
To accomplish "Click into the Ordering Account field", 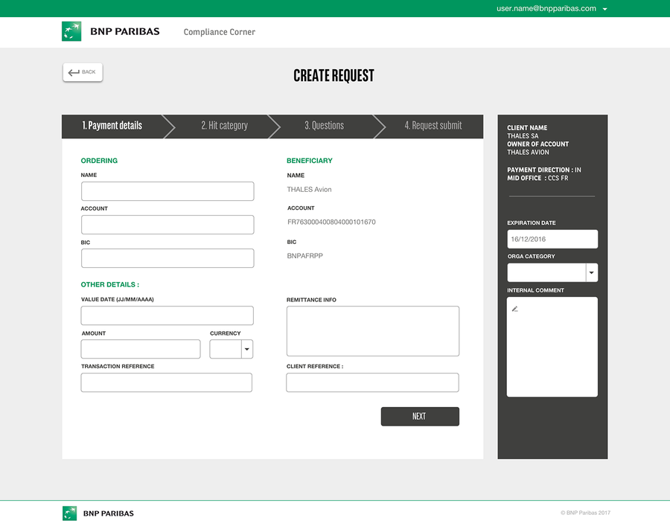I will coord(167,225).
